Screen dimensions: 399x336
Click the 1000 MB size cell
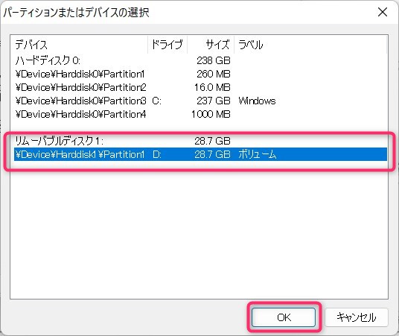211,114
